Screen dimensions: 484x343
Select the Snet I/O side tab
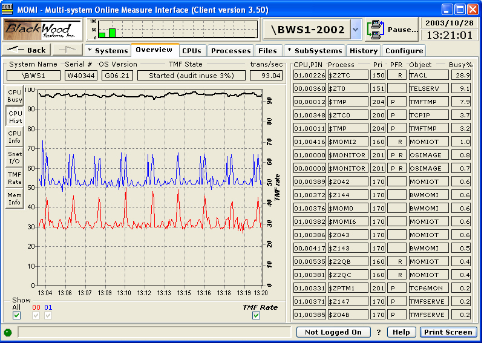pyautogui.click(x=15, y=157)
